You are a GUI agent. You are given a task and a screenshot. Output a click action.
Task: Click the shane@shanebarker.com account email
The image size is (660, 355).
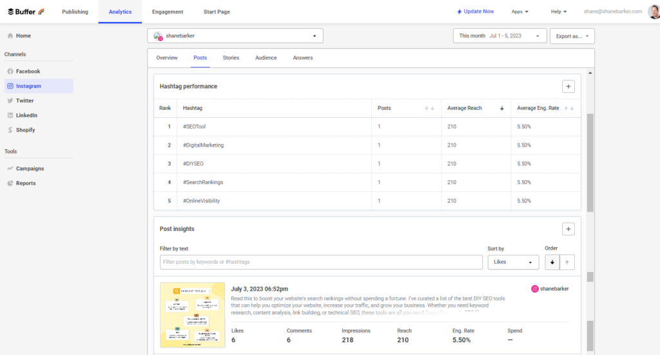[x=612, y=12]
